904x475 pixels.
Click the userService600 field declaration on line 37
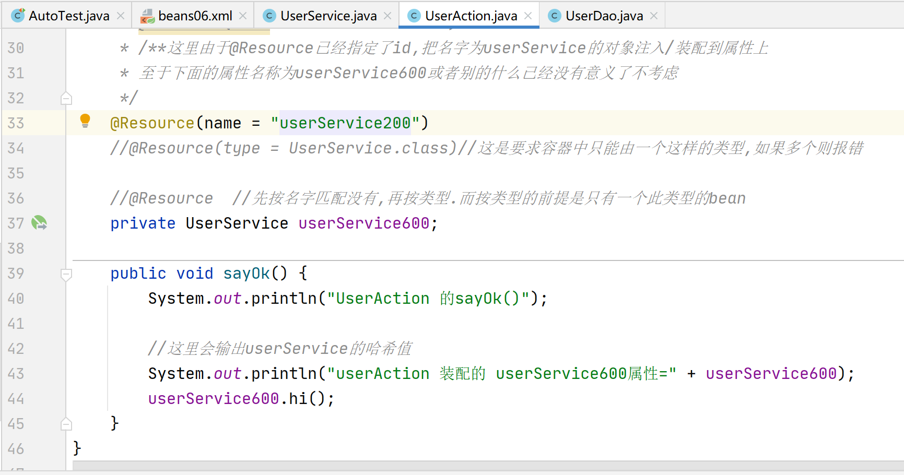pos(364,223)
